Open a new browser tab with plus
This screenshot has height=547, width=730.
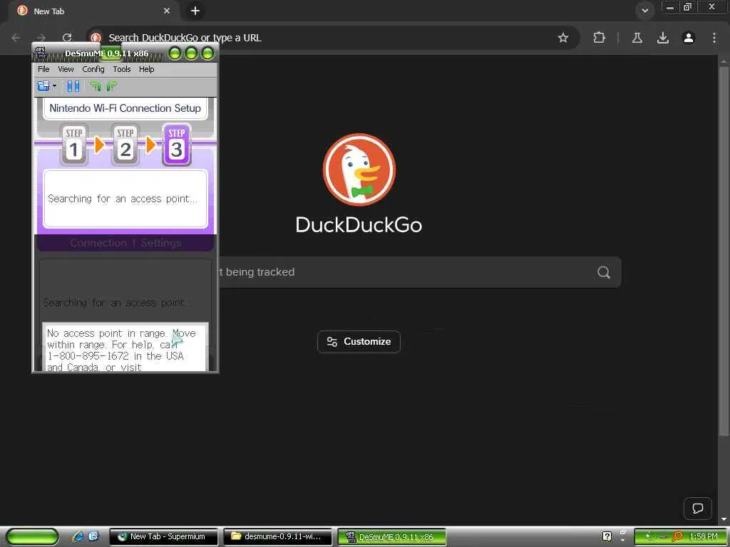coord(195,11)
